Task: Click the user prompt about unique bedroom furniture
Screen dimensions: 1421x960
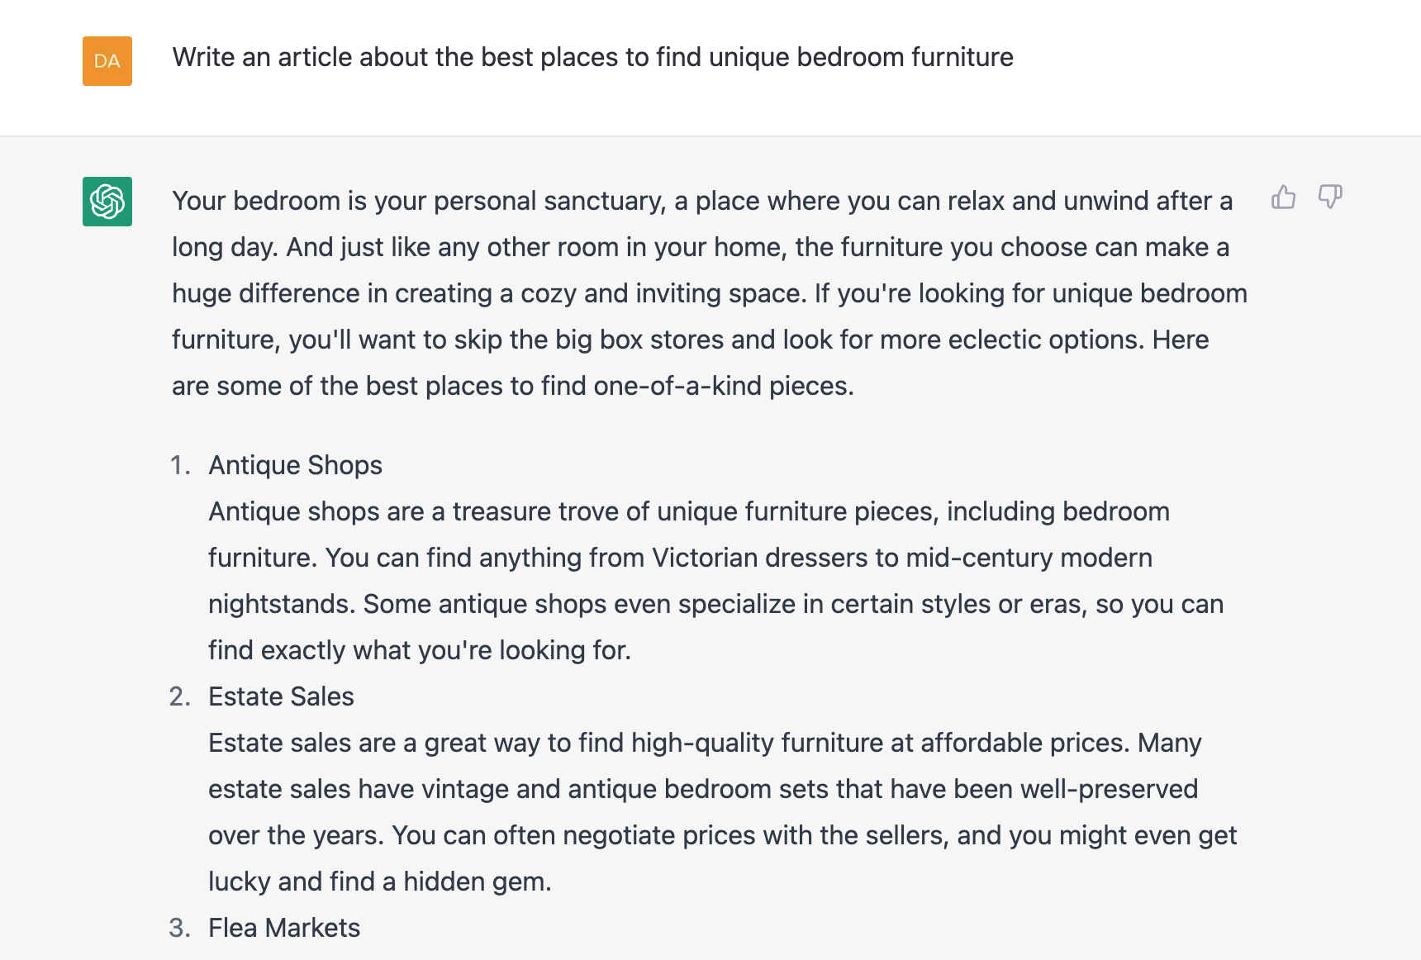Action: 592,57
